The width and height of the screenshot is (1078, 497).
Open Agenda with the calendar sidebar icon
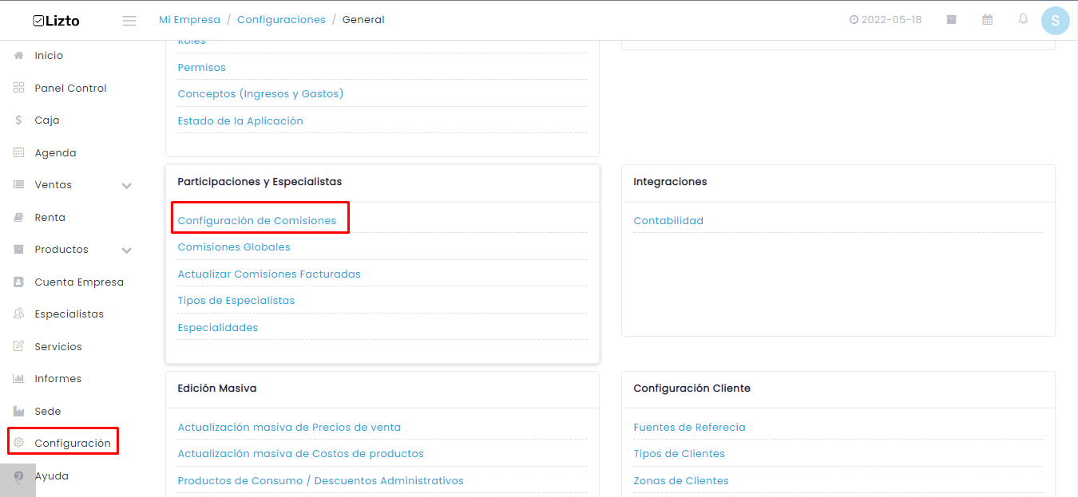point(18,152)
